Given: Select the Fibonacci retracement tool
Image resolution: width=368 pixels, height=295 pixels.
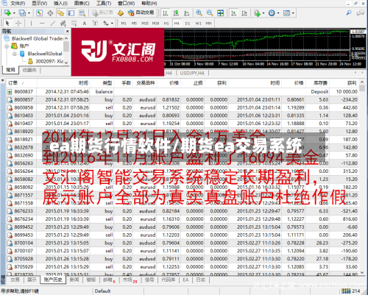Looking at the screenshot, I should coord(74,24).
